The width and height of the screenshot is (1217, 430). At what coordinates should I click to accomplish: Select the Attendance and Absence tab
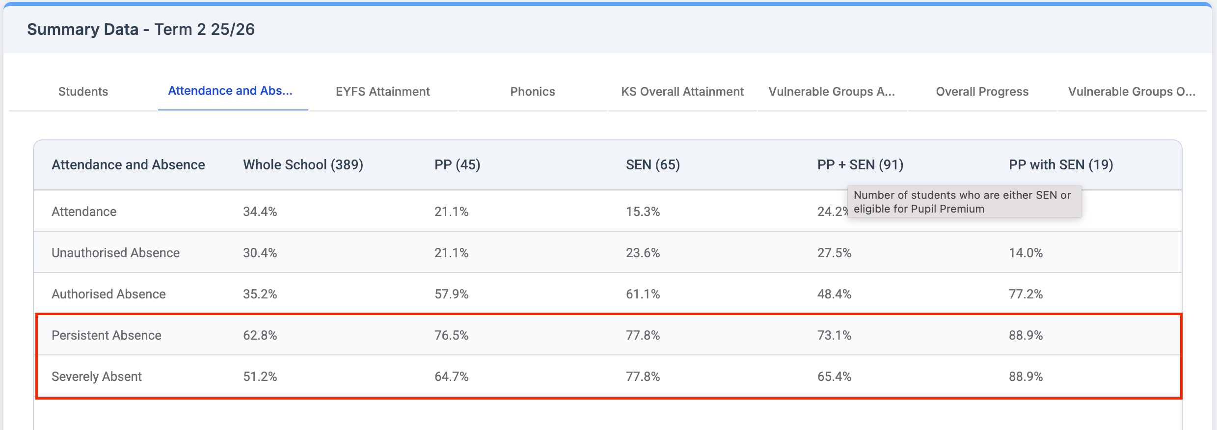coord(230,91)
